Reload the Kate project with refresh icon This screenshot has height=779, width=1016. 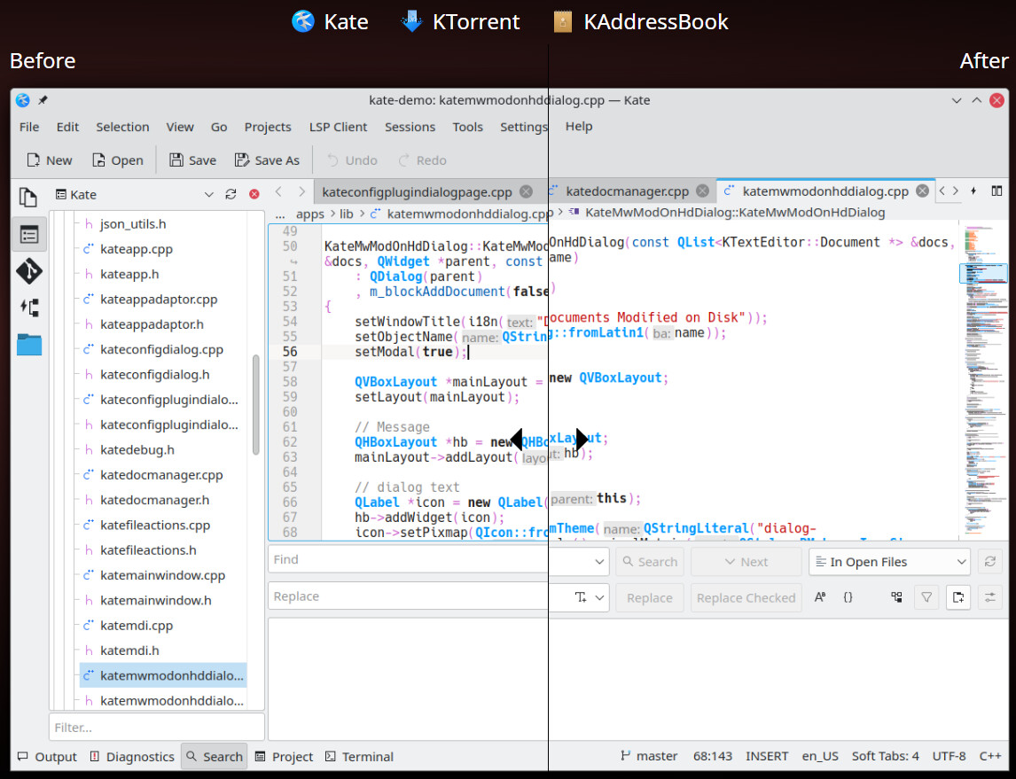tap(231, 195)
